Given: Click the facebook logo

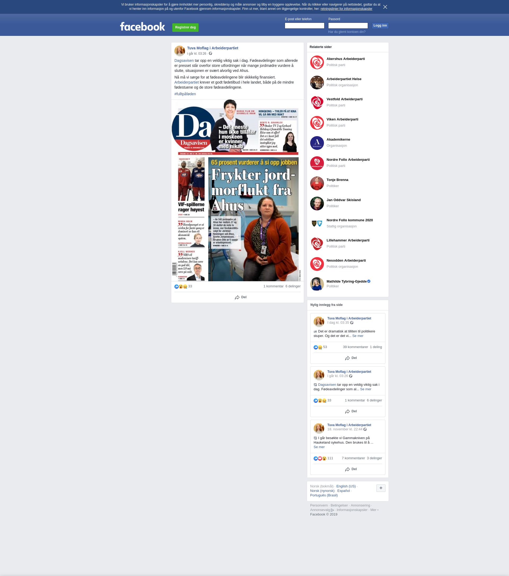Looking at the screenshot, I should tap(142, 27).
